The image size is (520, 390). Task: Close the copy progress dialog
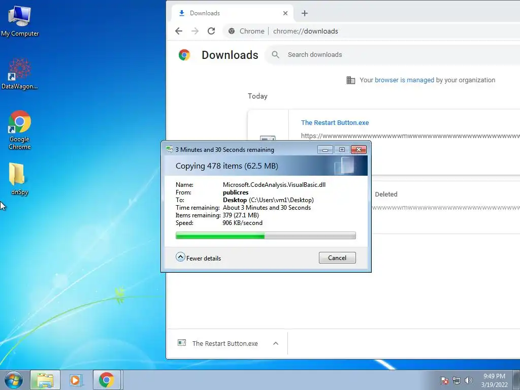(359, 150)
